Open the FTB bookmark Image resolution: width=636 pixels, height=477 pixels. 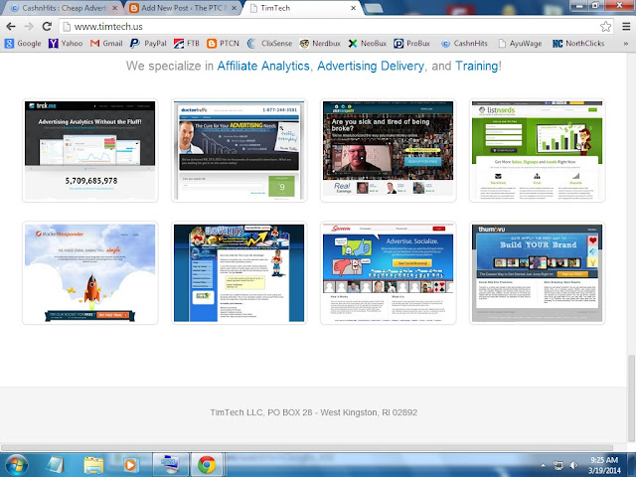[x=187, y=44]
